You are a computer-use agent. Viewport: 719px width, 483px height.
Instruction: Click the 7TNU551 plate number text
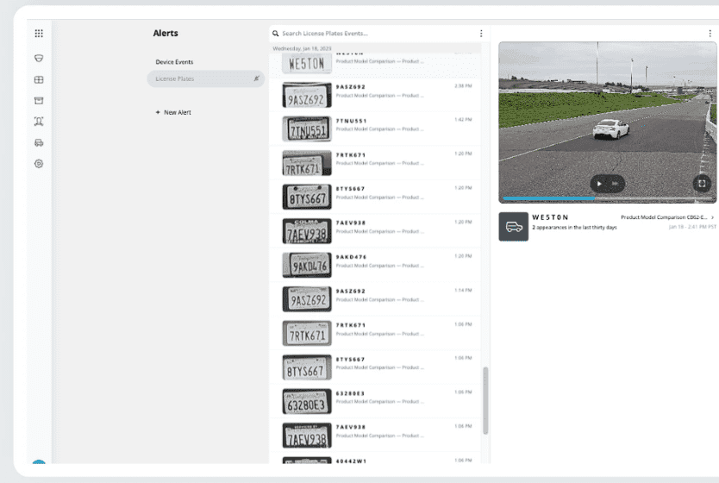pyautogui.click(x=351, y=121)
